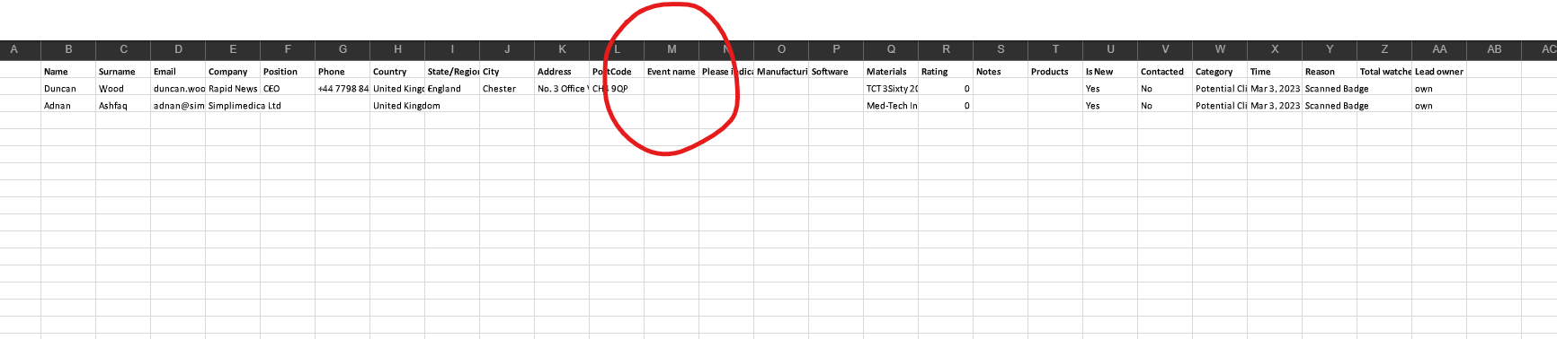The width and height of the screenshot is (1557, 339).
Task: Select the 'TCT 3Sixty' materials cell
Action: [891, 88]
